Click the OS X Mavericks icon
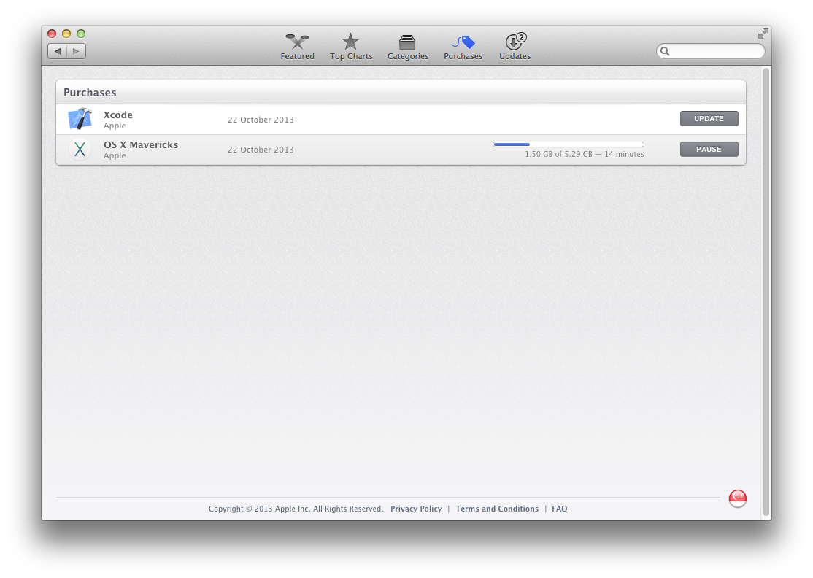This screenshot has width=813, height=578. click(x=80, y=150)
